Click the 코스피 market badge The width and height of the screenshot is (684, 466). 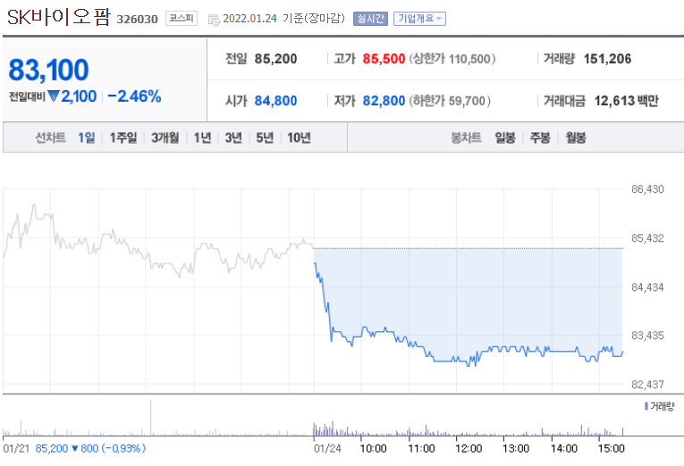click(182, 18)
